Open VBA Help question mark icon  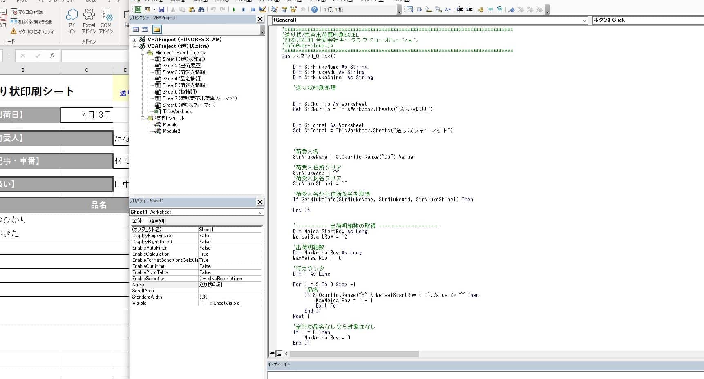(x=314, y=9)
